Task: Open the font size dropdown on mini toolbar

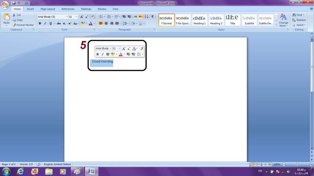Action: coord(120,49)
